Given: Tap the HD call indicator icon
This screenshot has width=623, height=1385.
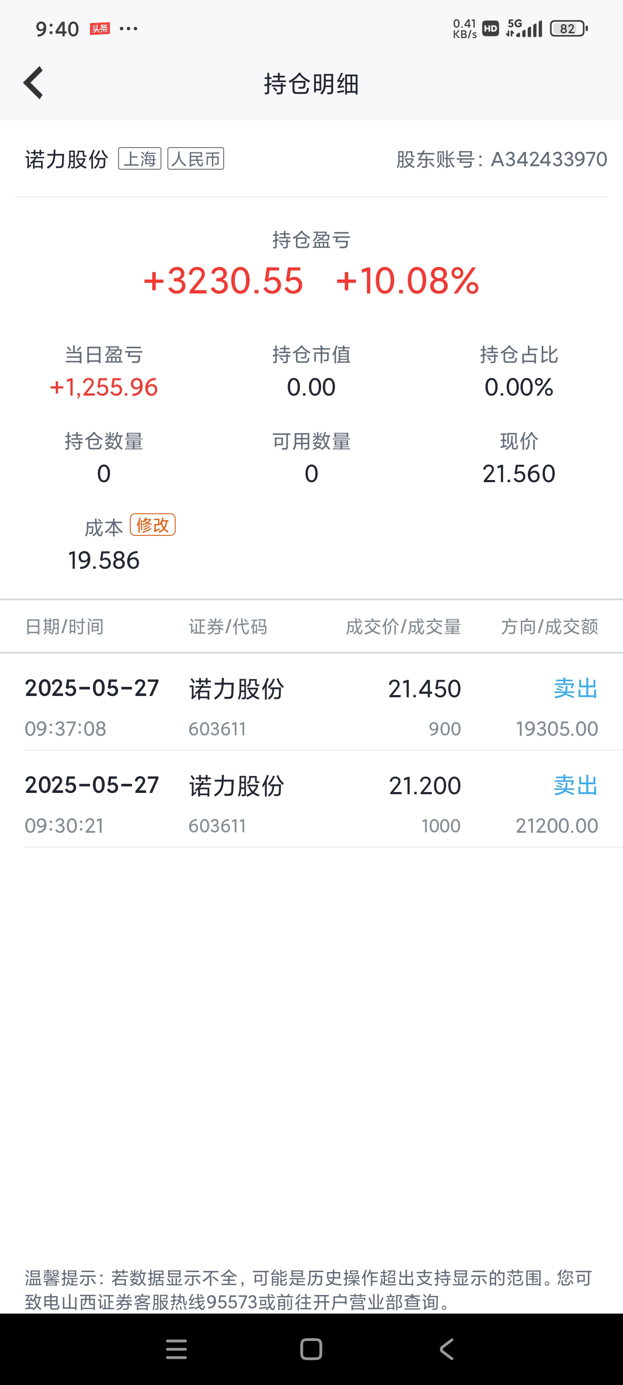Looking at the screenshot, I should (x=490, y=29).
